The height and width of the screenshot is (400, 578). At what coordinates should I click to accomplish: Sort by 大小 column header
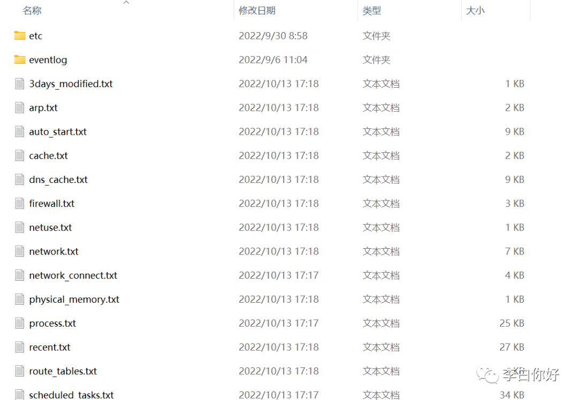(475, 11)
